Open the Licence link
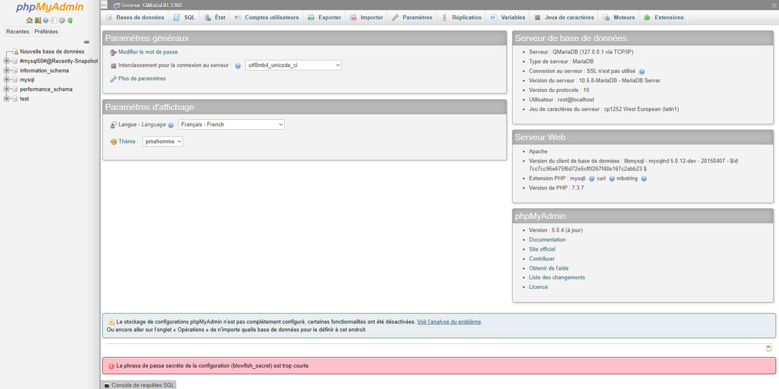 539,287
